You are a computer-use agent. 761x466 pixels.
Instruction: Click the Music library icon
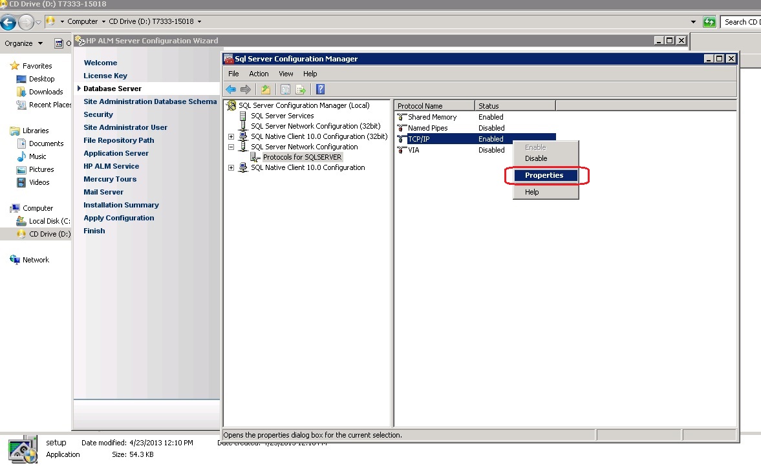21,156
